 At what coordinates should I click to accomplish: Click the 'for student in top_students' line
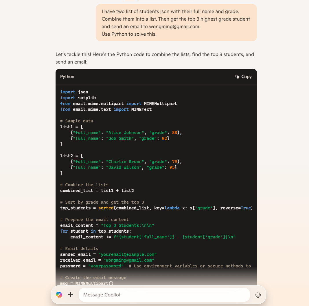pos(95,231)
